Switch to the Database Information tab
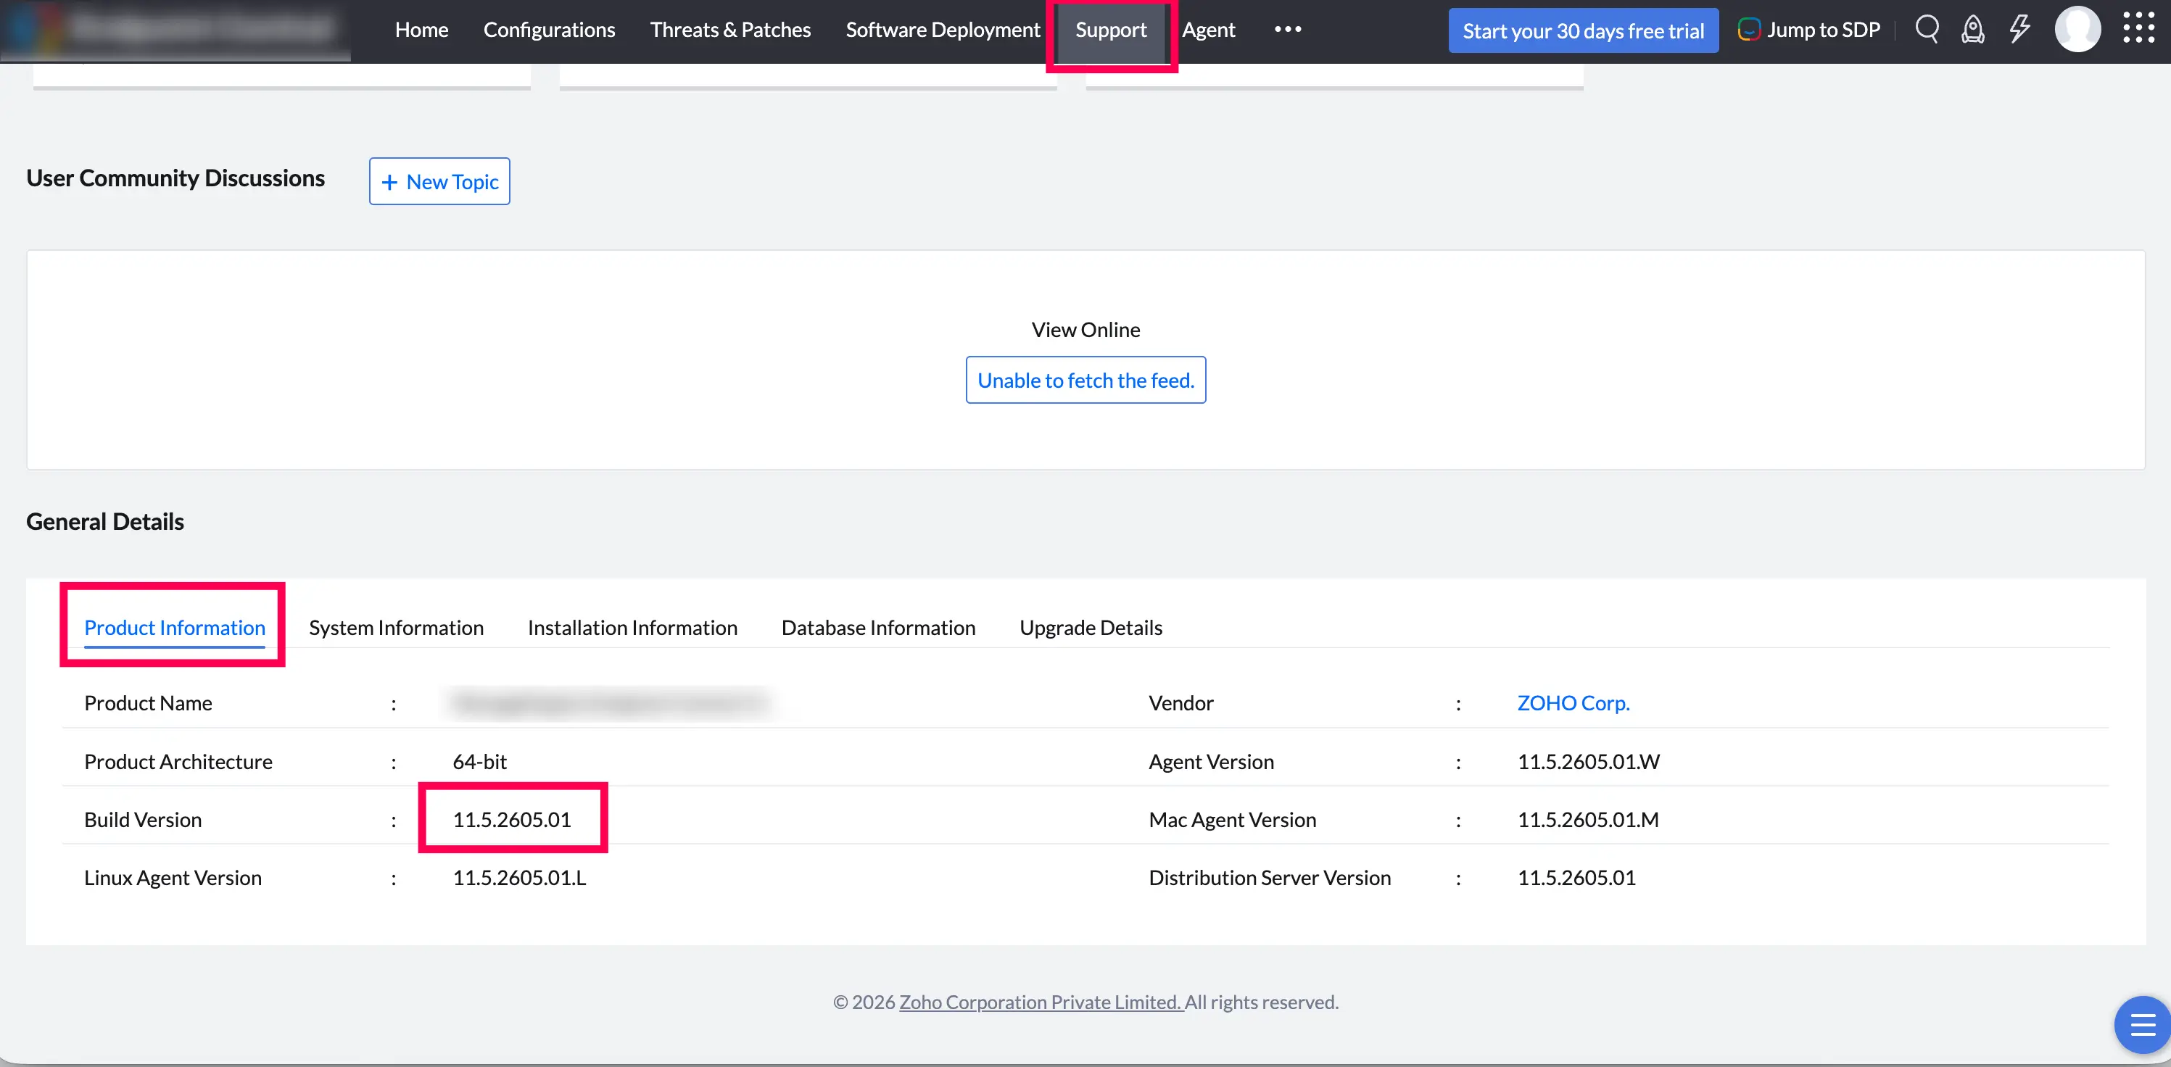The image size is (2171, 1067). tap(878, 628)
